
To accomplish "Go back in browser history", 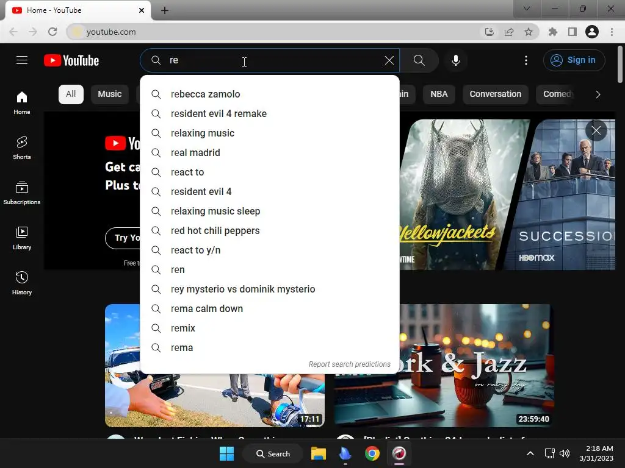I will (13, 32).
